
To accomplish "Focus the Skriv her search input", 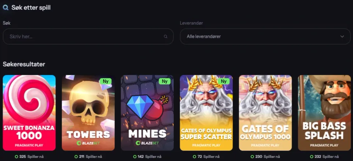I will tap(88, 36).
